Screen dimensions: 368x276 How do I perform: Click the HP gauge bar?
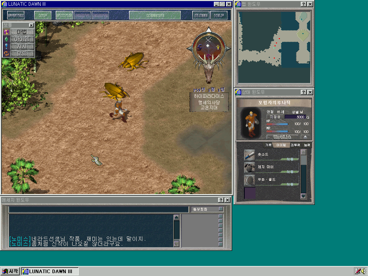click(x=277, y=124)
